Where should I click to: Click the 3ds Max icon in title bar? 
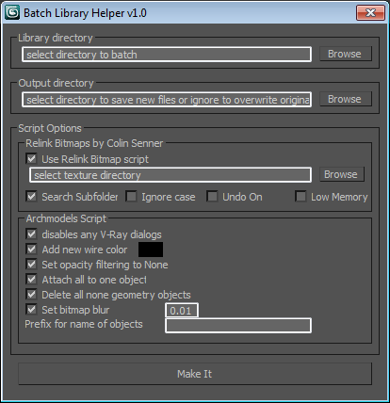point(12,13)
